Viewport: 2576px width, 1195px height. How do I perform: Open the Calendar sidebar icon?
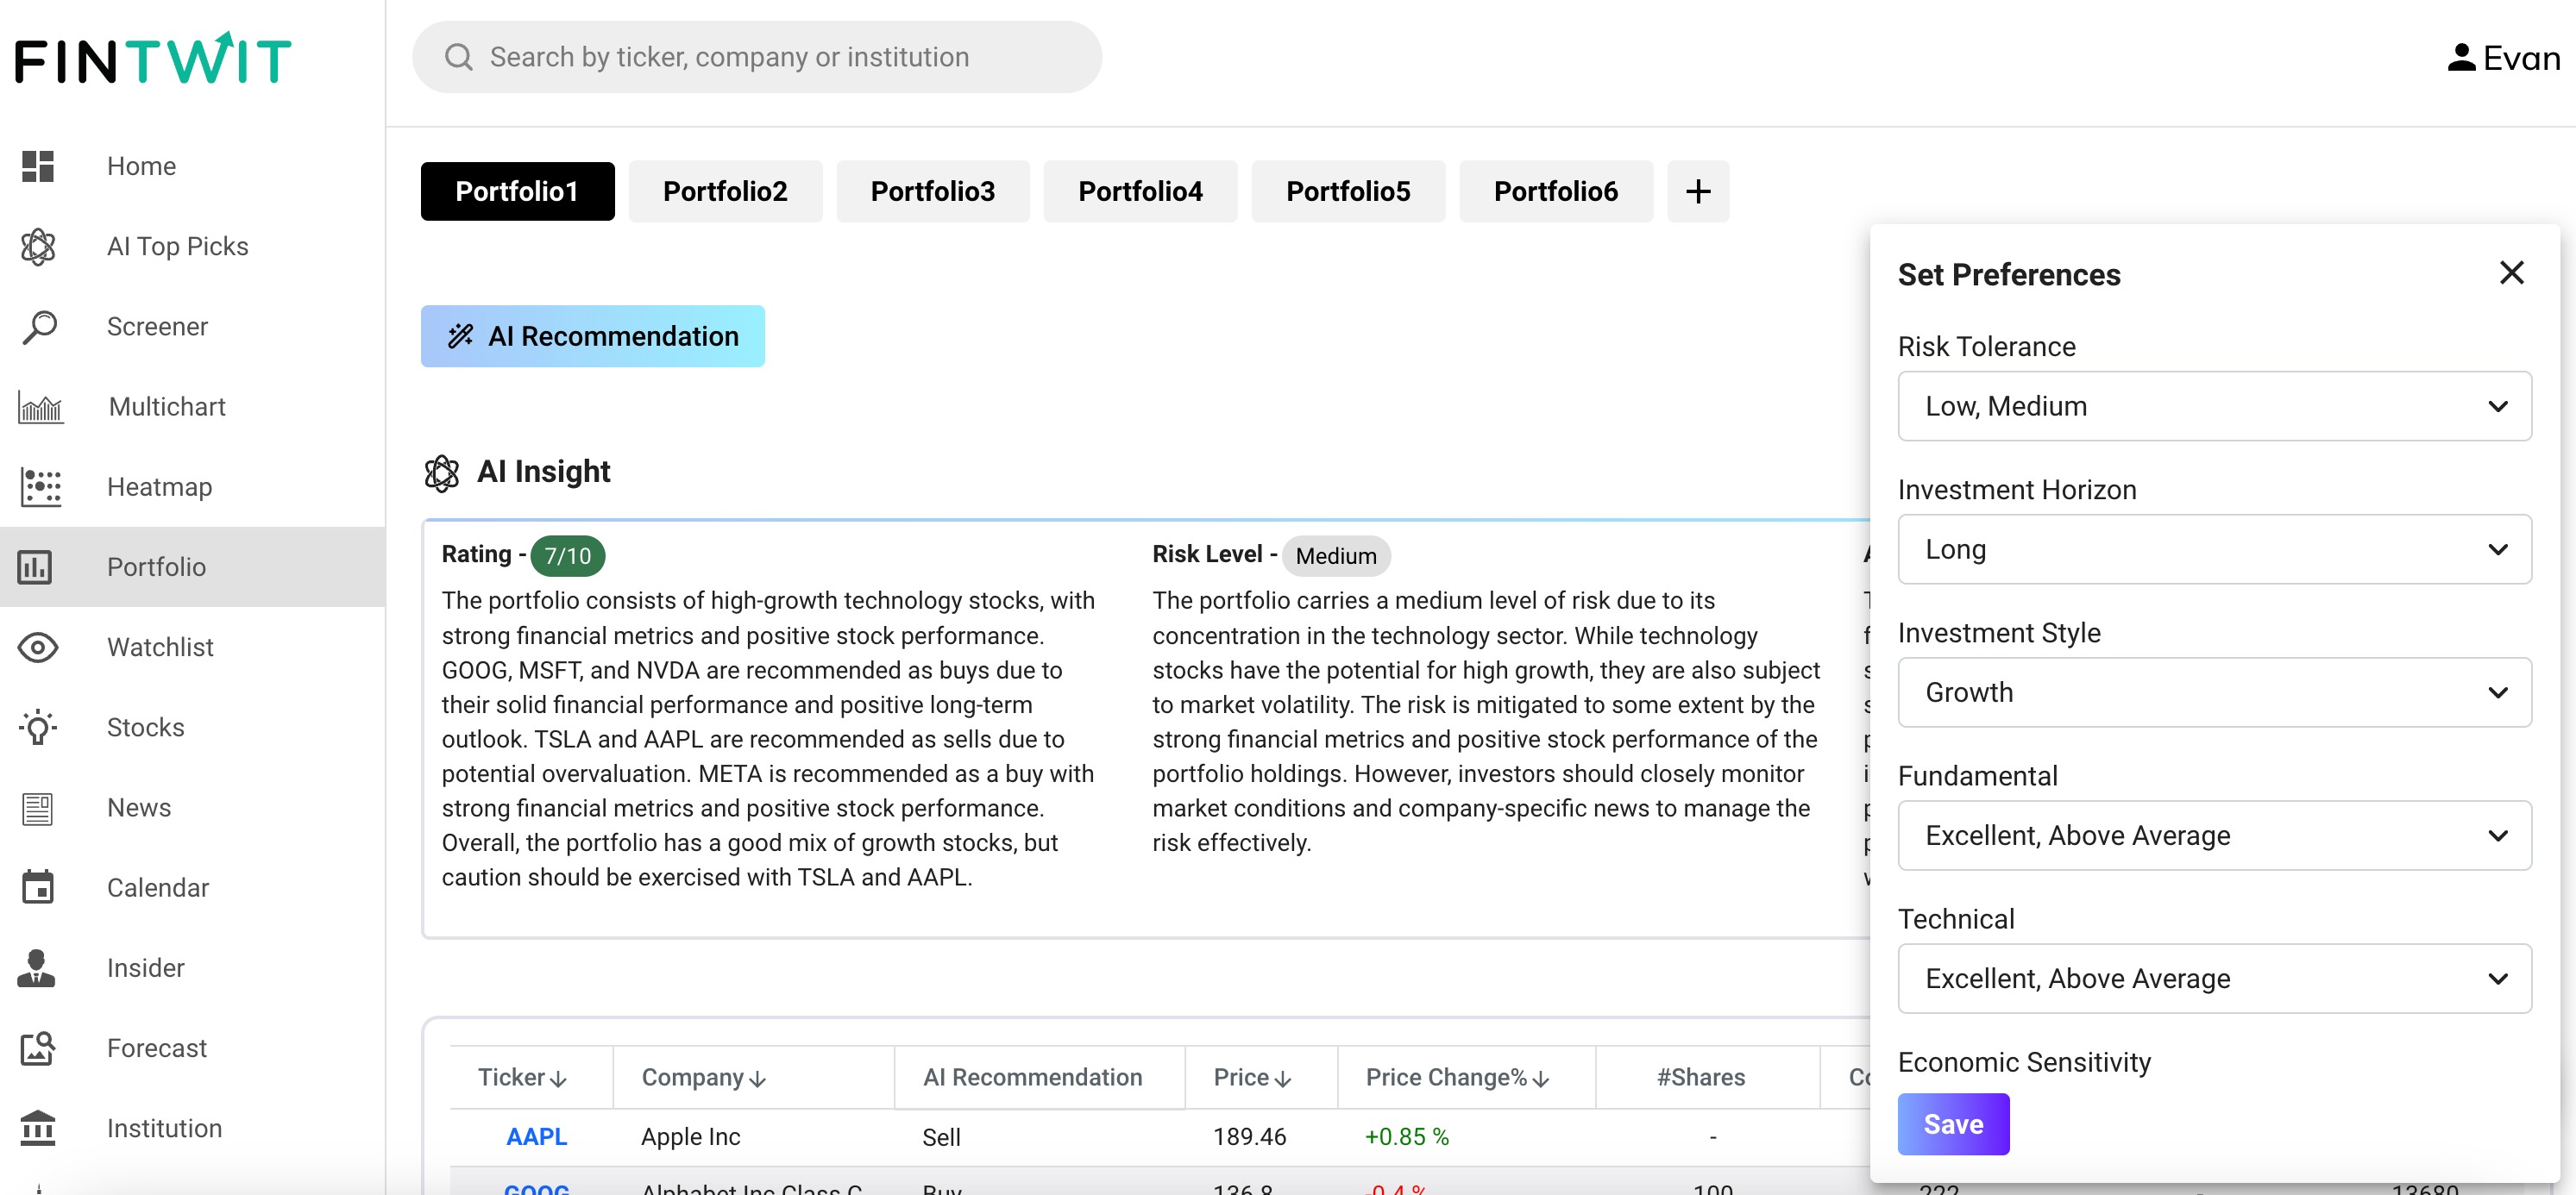(x=38, y=887)
